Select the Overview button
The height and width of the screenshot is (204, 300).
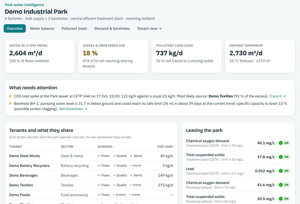(15, 28)
